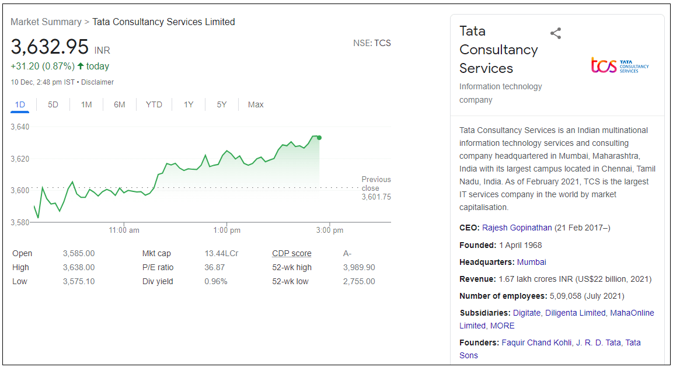Open the J. R. D. Tata founder link
This screenshot has width=673, height=367.
[598, 342]
